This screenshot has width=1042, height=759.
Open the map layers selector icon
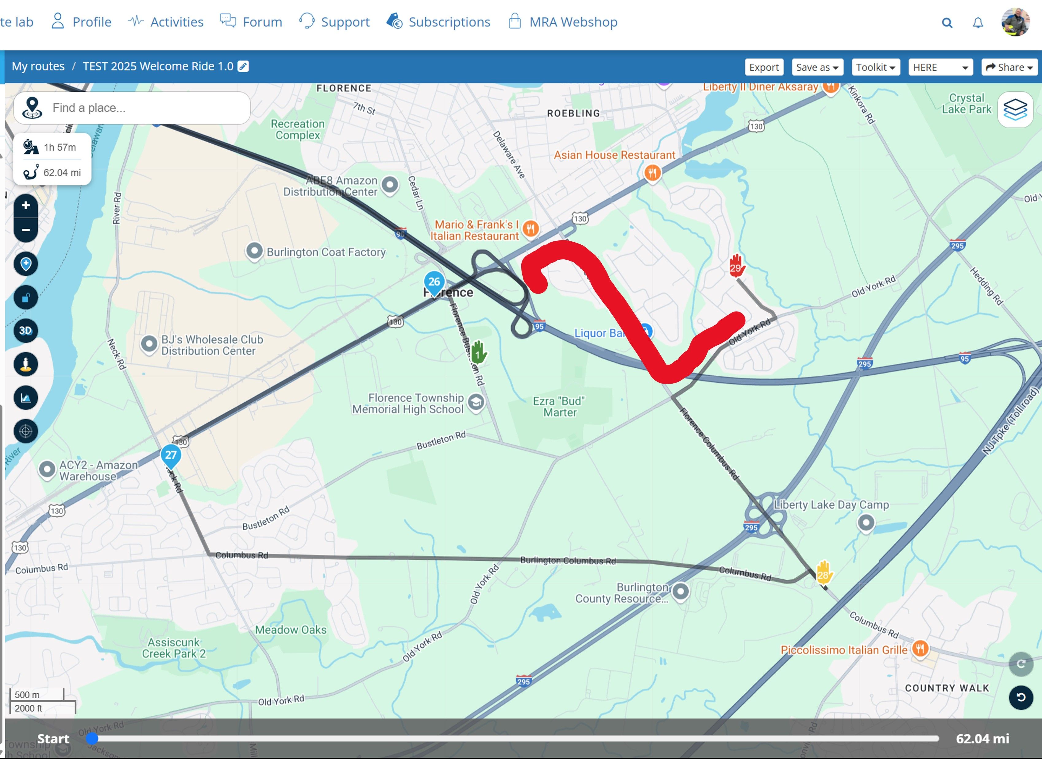1015,109
